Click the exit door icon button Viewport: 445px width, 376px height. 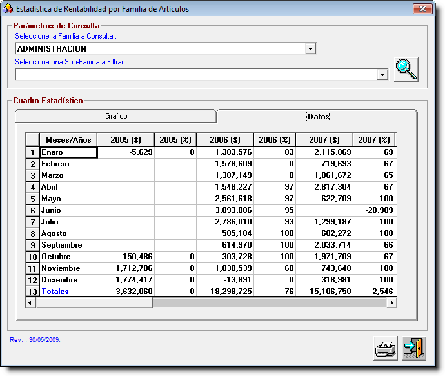click(x=414, y=348)
